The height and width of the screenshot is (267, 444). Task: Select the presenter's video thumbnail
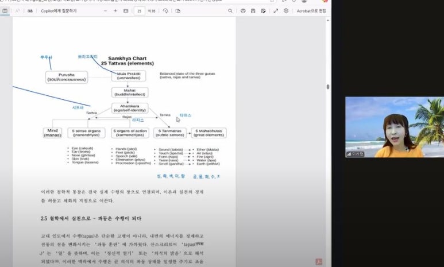(394, 127)
